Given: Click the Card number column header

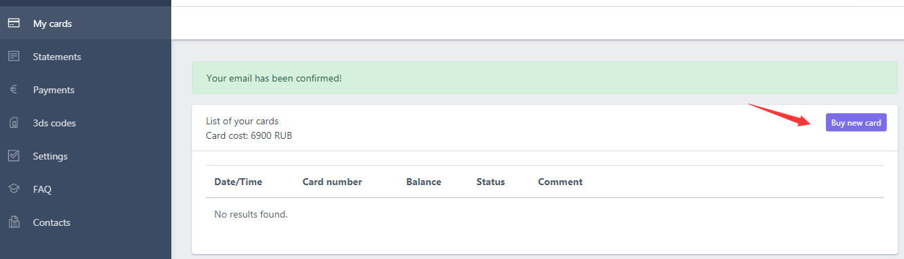Looking at the screenshot, I should [332, 182].
